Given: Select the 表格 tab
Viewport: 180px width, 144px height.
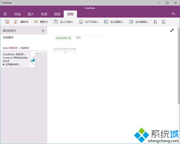Looking at the screenshot, I should (70, 14).
